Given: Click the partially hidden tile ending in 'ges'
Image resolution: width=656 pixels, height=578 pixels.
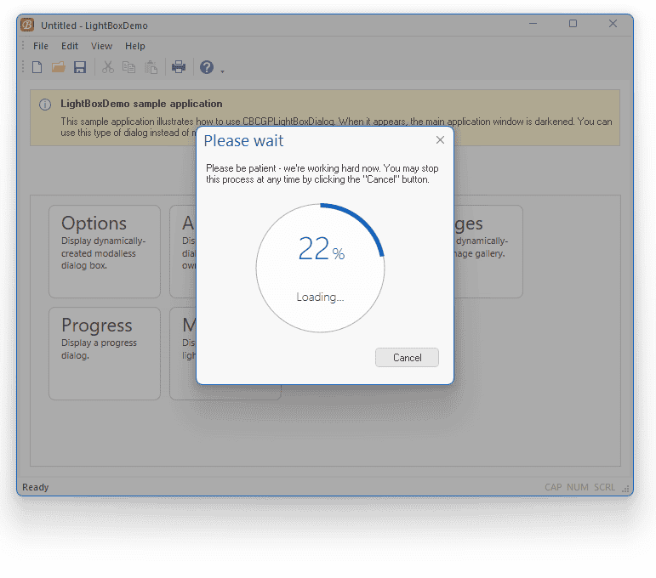Looking at the screenshot, I should (488, 252).
